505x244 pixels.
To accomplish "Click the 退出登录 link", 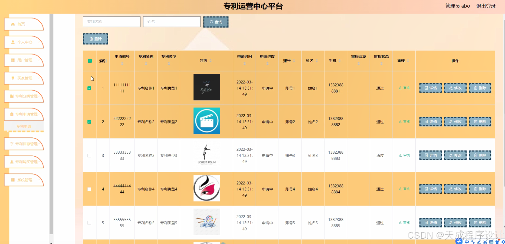I will point(486,6).
